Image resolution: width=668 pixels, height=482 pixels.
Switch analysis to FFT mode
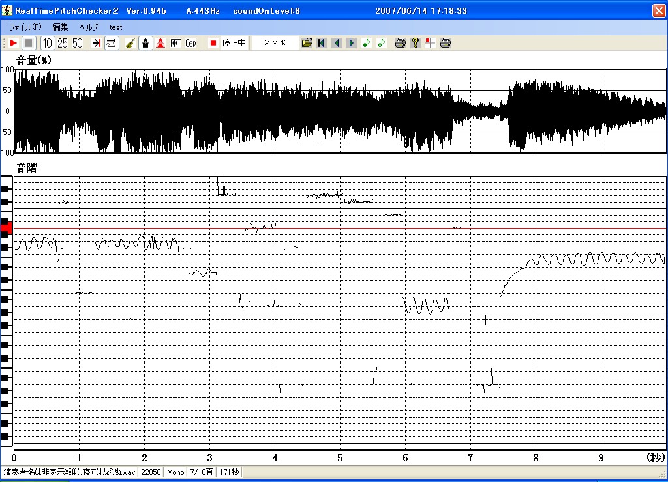coord(175,43)
